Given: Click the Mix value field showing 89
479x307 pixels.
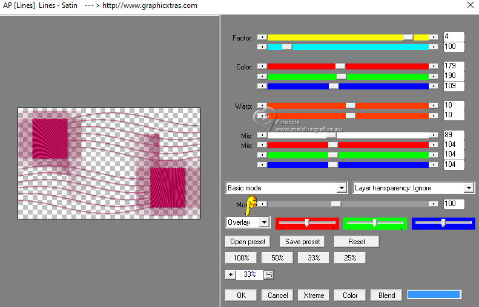Looking at the screenshot, I should [454, 135].
